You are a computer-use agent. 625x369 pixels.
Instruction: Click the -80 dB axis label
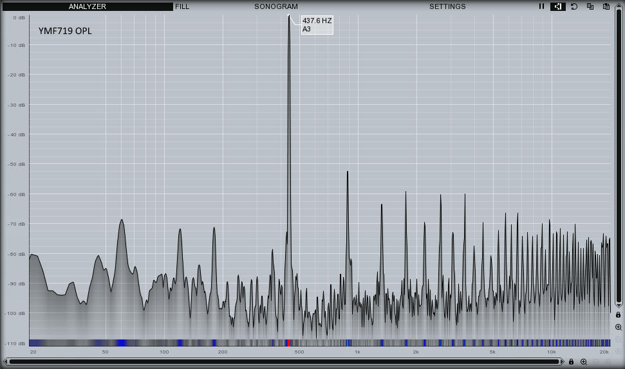click(x=16, y=254)
